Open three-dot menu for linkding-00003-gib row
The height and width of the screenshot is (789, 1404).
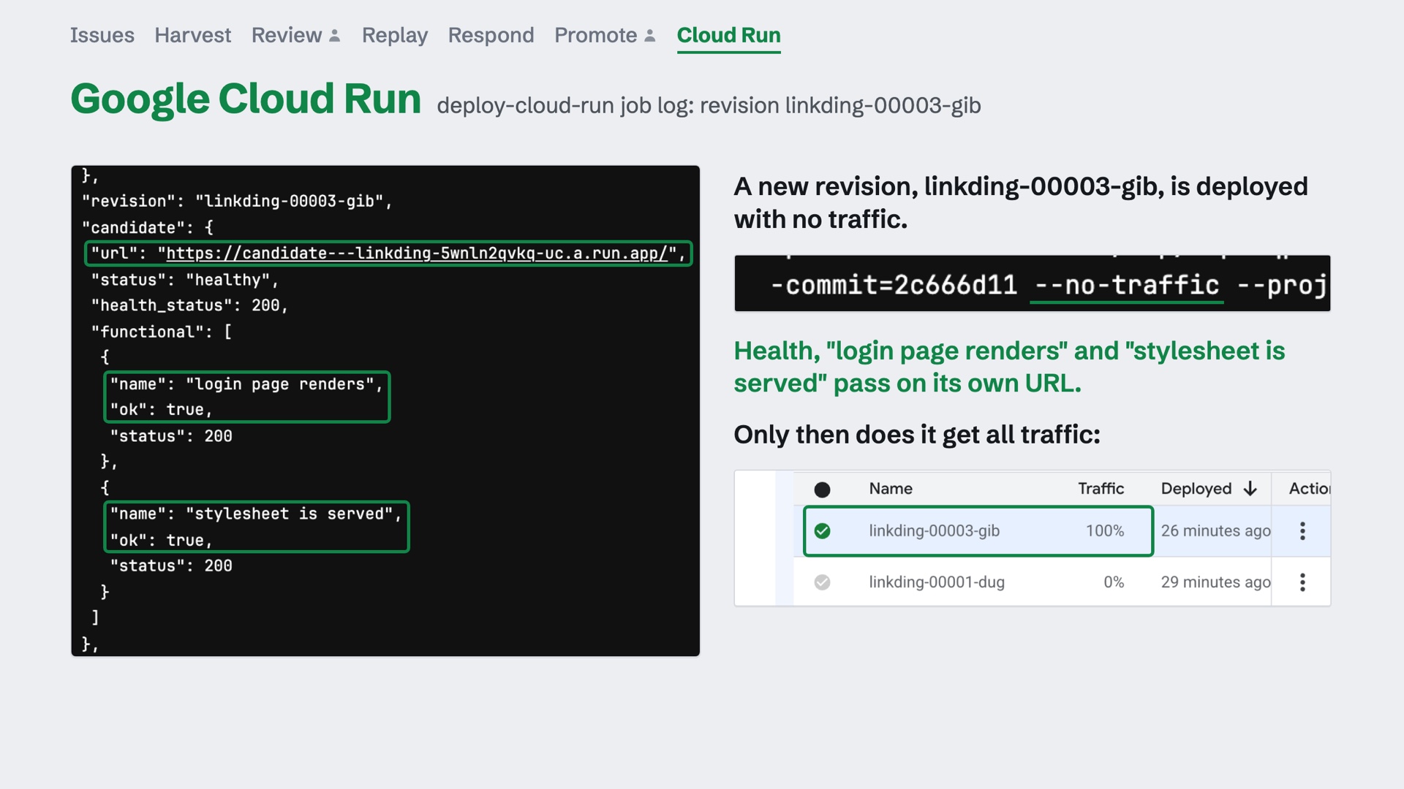point(1302,531)
